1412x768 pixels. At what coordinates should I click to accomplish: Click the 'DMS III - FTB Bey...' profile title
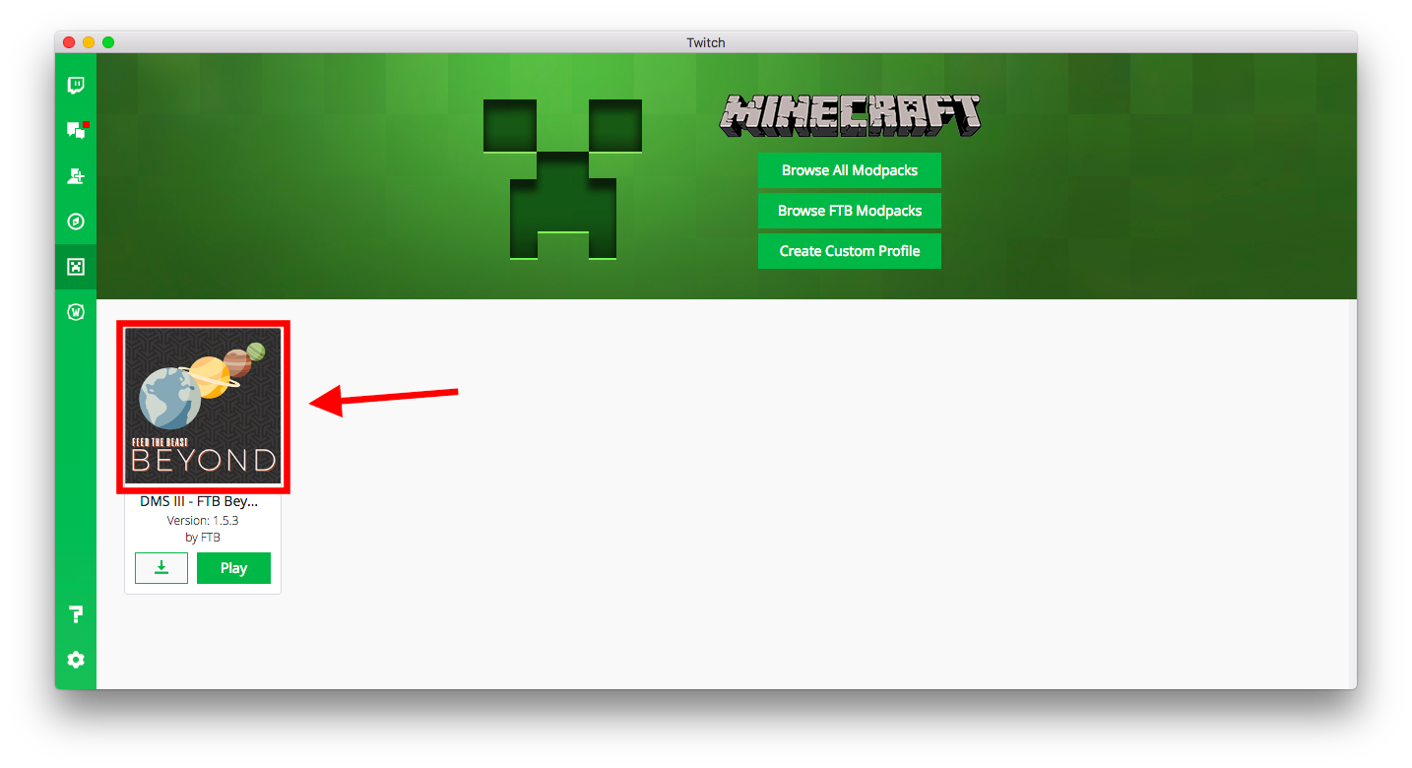(x=199, y=501)
